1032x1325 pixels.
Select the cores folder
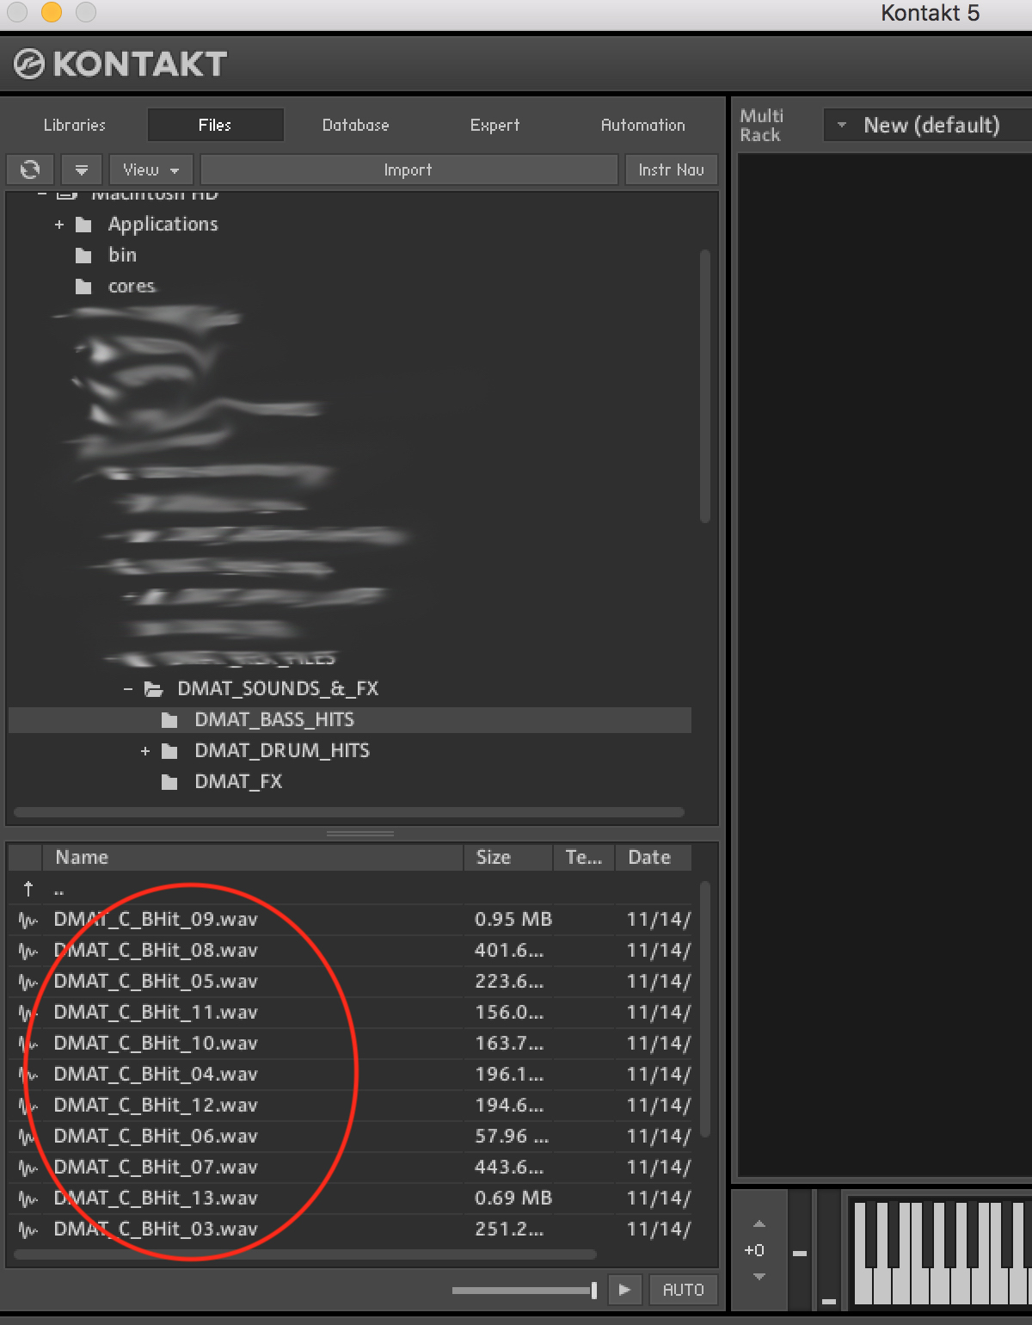tap(132, 287)
